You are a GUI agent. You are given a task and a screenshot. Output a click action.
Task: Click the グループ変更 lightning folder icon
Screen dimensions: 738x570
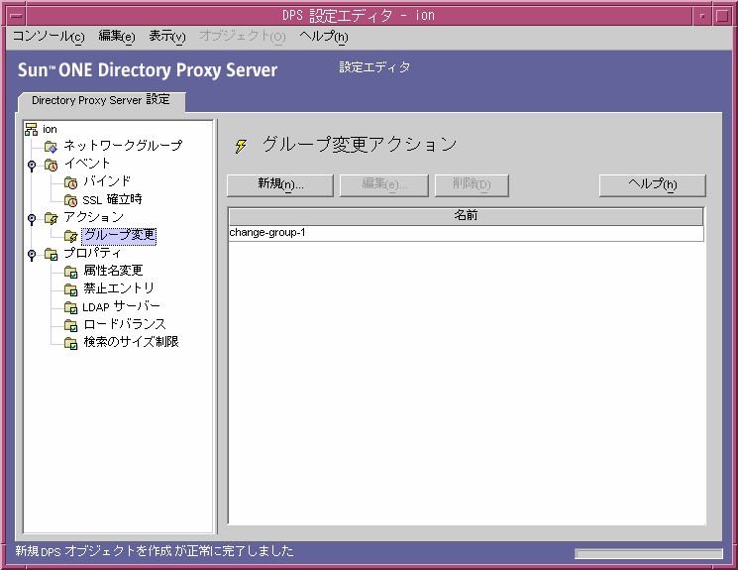(70, 236)
